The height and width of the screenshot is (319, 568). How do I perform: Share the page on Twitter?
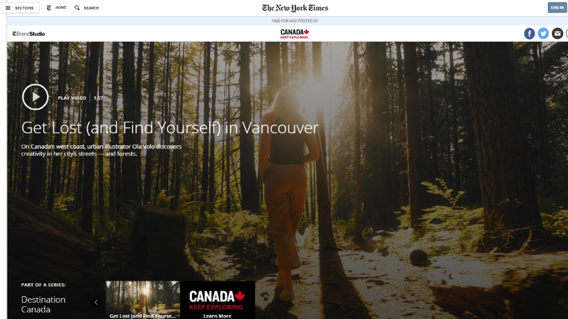543,34
